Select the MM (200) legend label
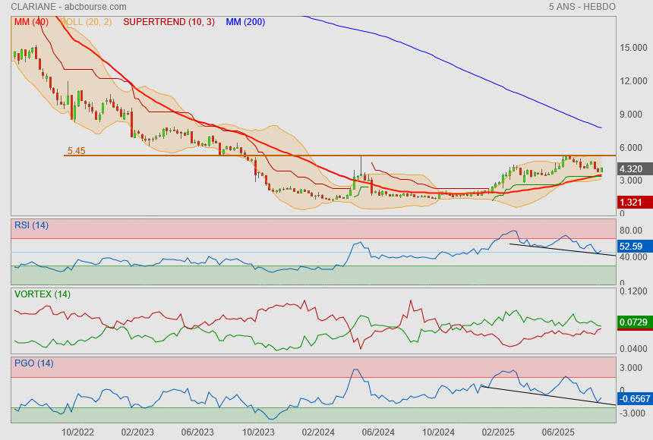The image size is (653, 440). [x=245, y=22]
